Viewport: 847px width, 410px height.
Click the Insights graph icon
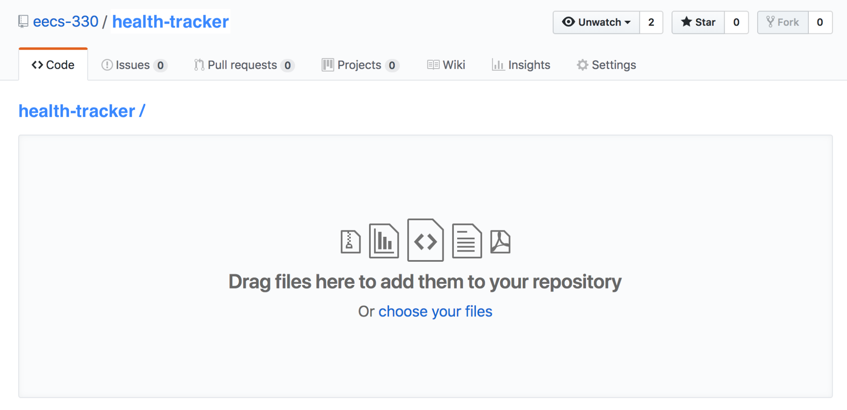(498, 65)
